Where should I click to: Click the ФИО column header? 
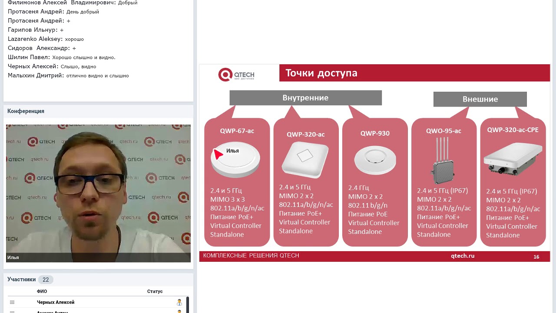tap(42, 291)
